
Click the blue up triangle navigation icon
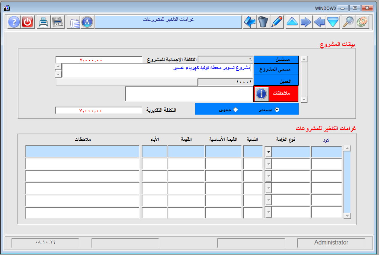coord(292,22)
